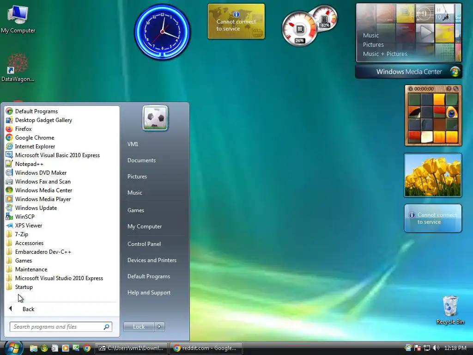Screen dimensions: 473x355
Task: Open My Computer from the Start menu
Action: [145, 226]
